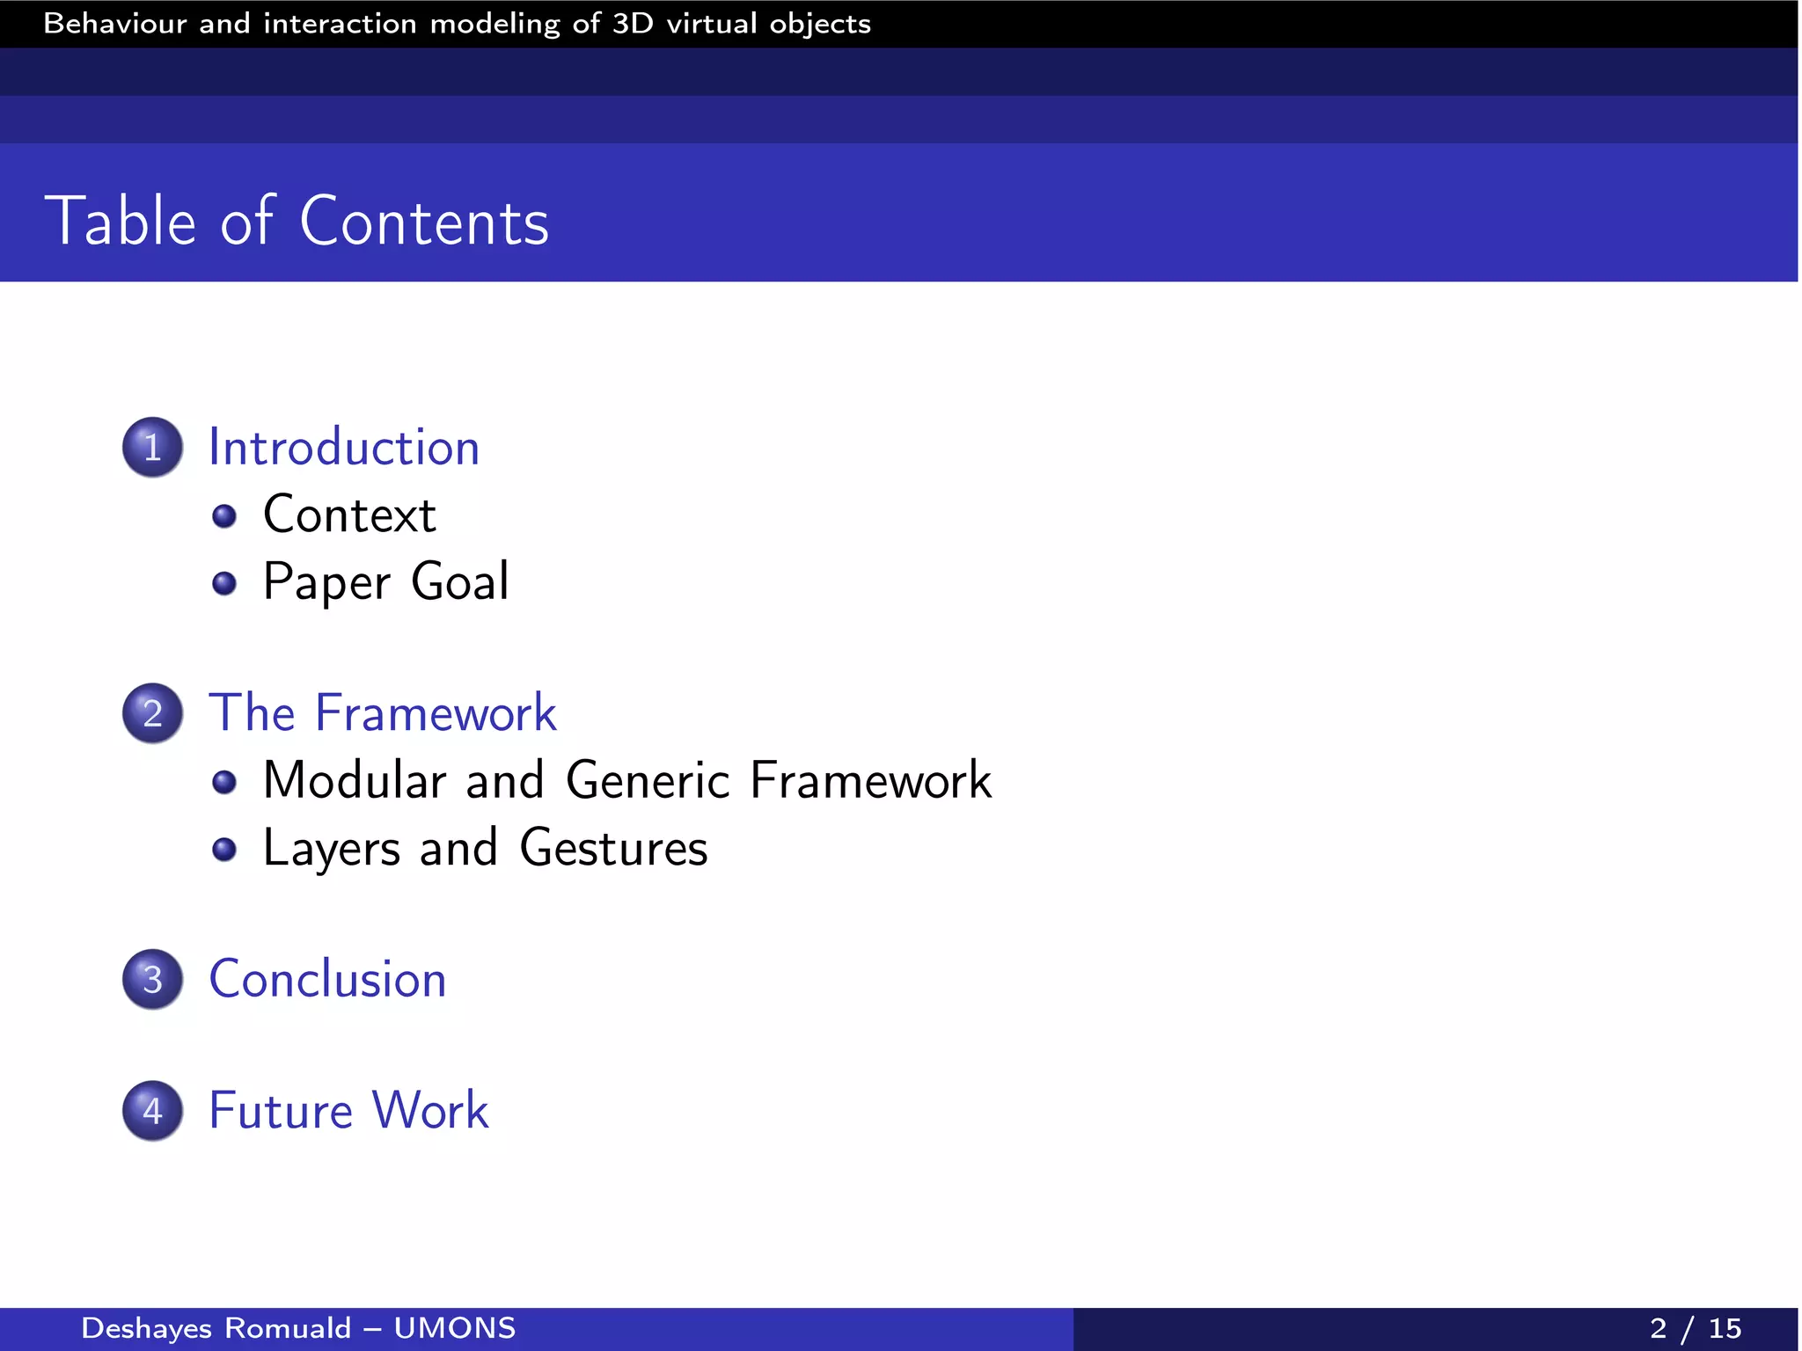Click the numbered ball icon 2
The image size is (1802, 1351).
point(152,713)
